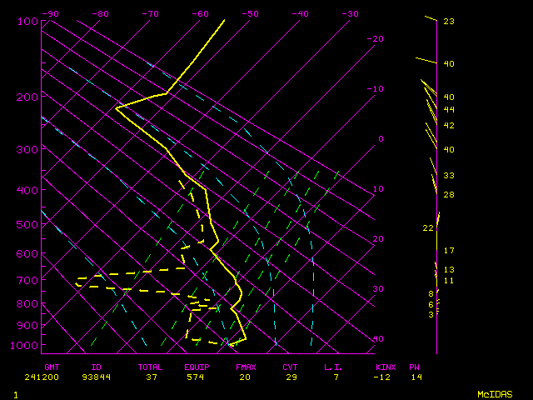The width and height of the screenshot is (533, 400).
Task: Click the TOTAL index column header
Action: [151, 367]
